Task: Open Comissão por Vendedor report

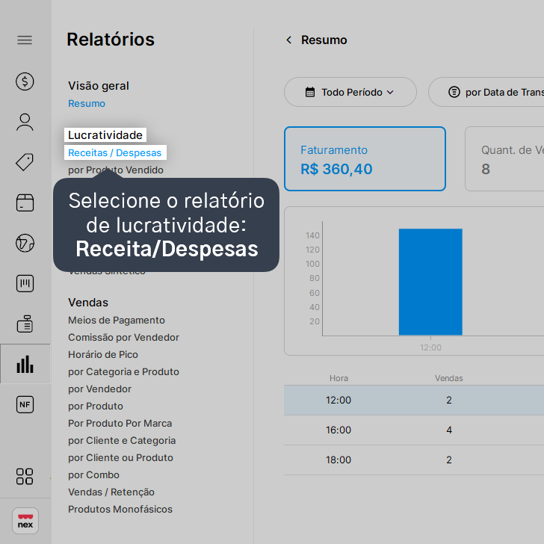Action: [123, 337]
